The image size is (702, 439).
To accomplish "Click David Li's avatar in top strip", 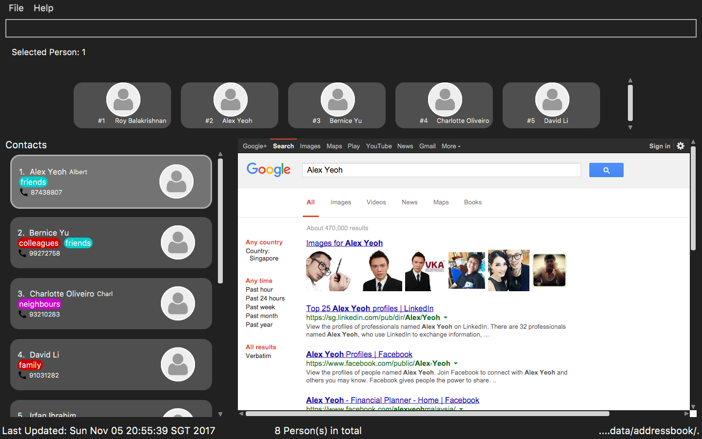I will 552,100.
